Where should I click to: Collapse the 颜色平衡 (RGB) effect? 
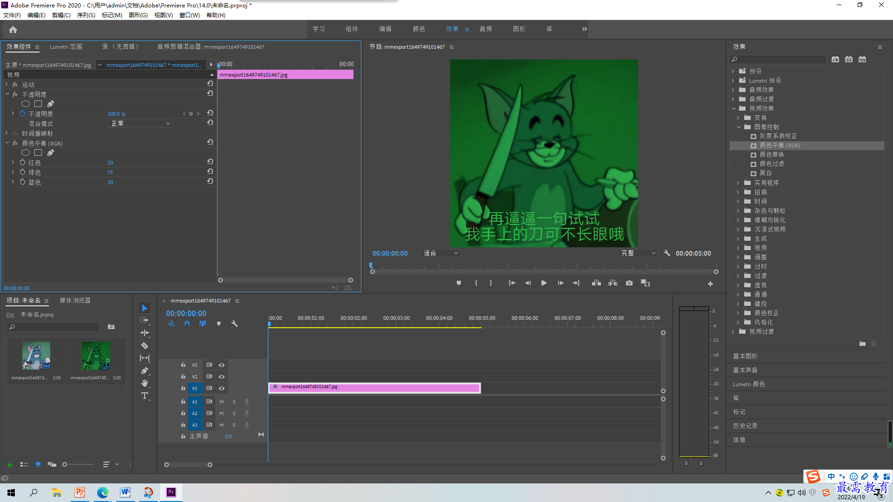coord(7,143)
